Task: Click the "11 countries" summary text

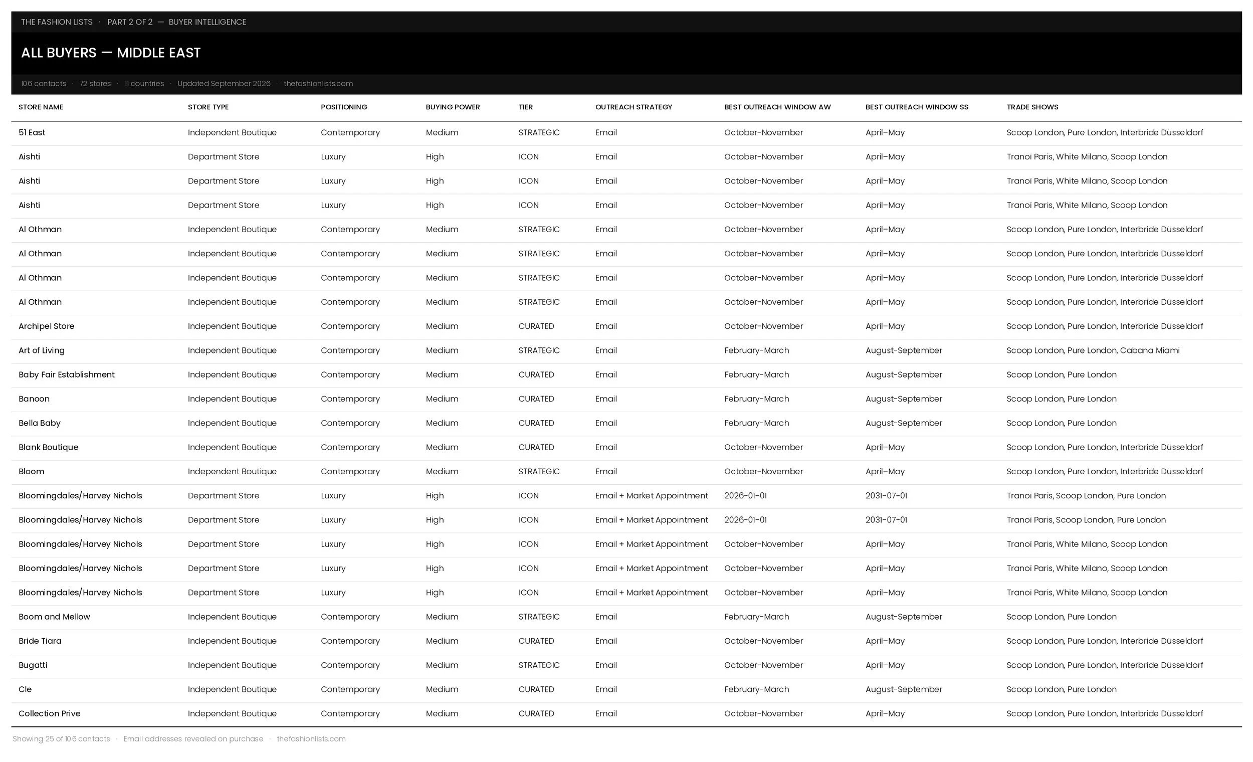Action: click(144, 83)
